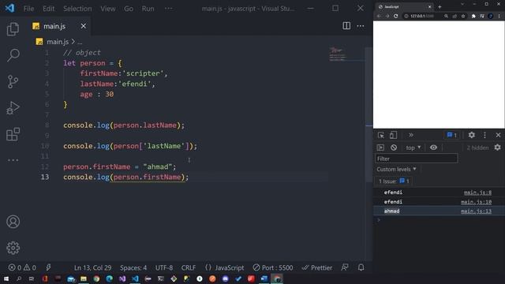Open the browser extensions puzzle icon

[x=473, y=16]
